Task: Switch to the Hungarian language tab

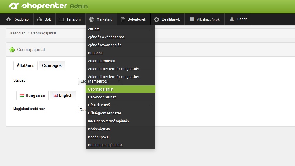Action: (x=32, y=96)
